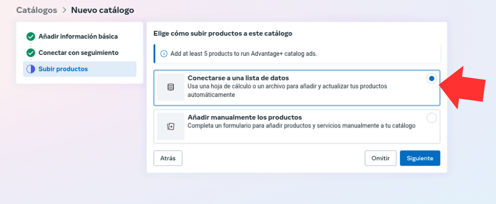Click the manual add products card icon
The height and width of the screenshot is (204, 496).
171,127
